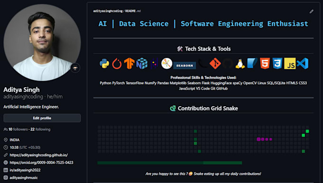Click the Pandas logo icon
Viewport: 323px width, 183px height.
(x=154, y=64)
